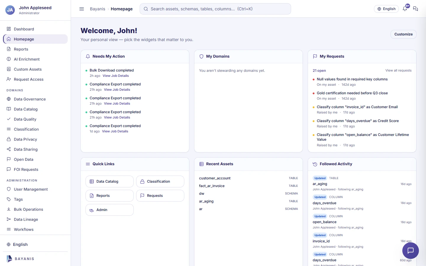Click the User Management shield icon
The width and height of the screenshot is (426, 266).
[x=9, y=189]
